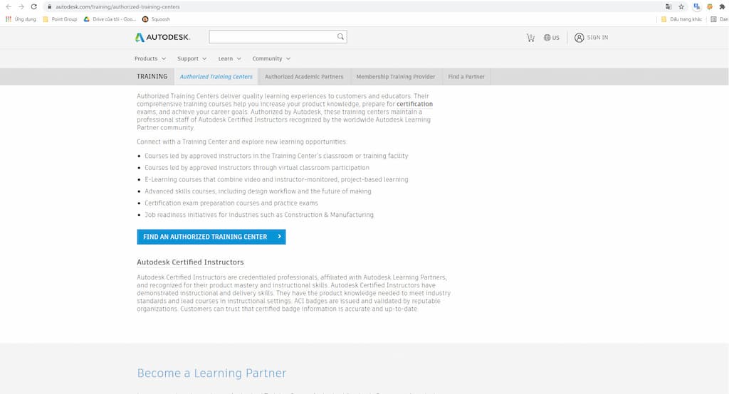Viewport: 729px width, 394px height.
Task: Click the Autodesk logo
Action: [x=162, y=38]
